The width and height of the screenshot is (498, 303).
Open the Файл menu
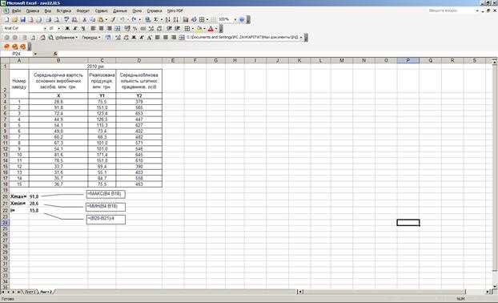[x=16, y=10]
